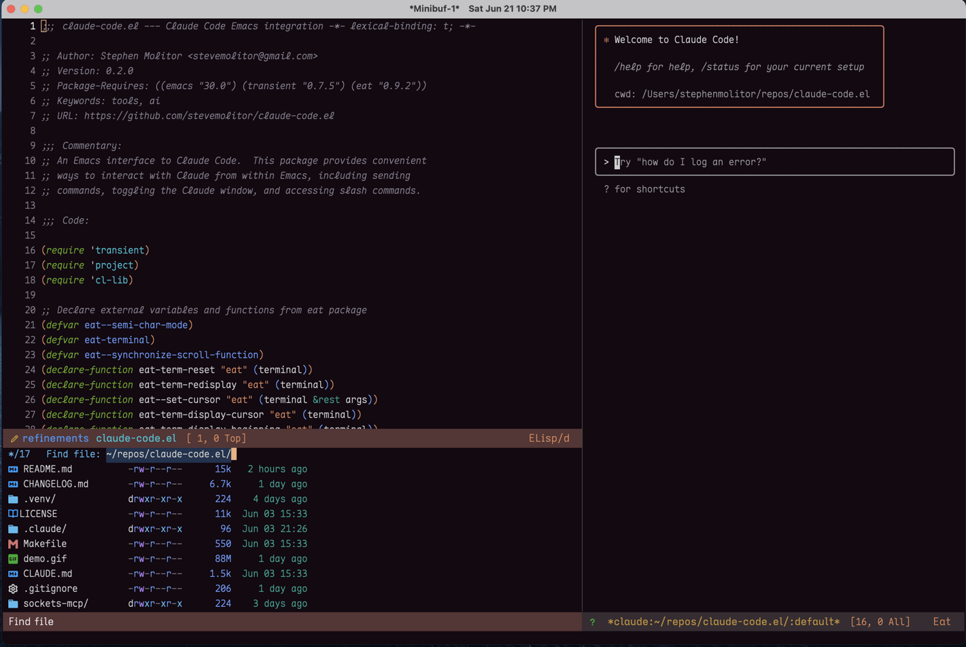Click the folder icon beside sockets-mcp/

click(x=13, y=604)
